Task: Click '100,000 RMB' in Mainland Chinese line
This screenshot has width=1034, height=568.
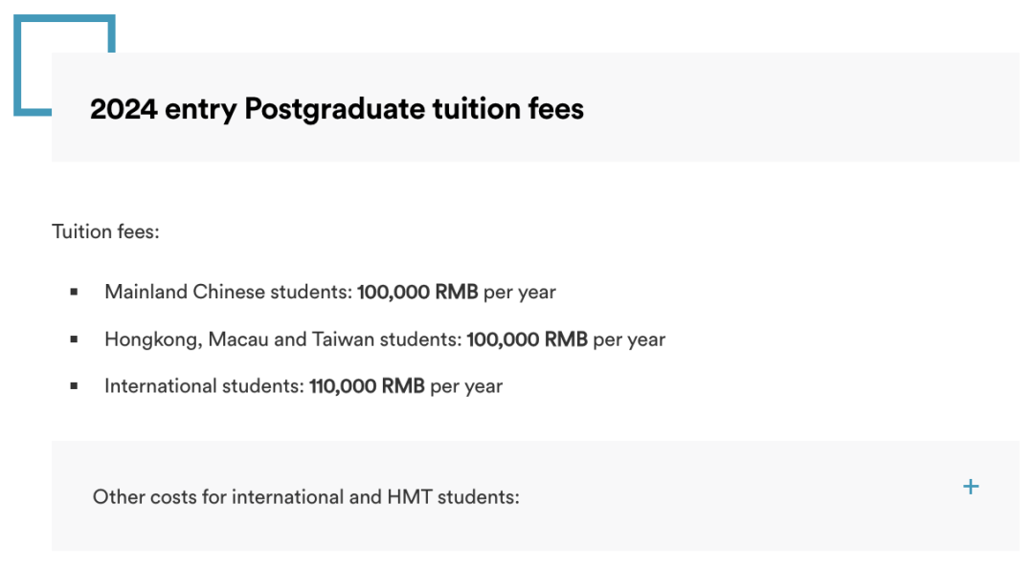Action: tap(417, 292)
